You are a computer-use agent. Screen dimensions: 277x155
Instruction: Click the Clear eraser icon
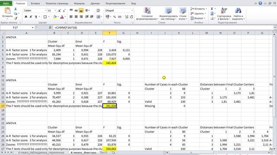point(212,18)
